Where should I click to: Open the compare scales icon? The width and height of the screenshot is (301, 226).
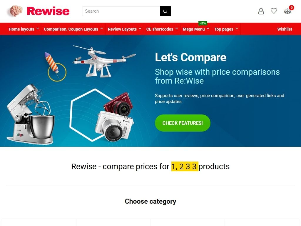point(287,11)
